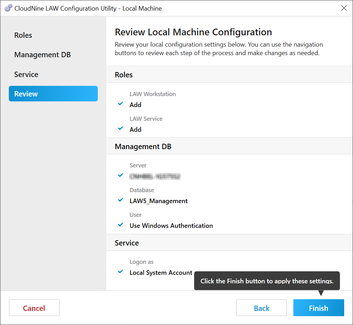353x325 pixels.
Task: Click the LAW Workstation label
Action: pyautogui.click(x=152, y=94)
